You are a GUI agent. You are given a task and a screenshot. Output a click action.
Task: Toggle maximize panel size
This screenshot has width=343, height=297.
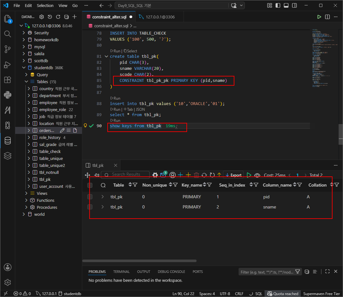pyautogui.click(x=327, y=271)
